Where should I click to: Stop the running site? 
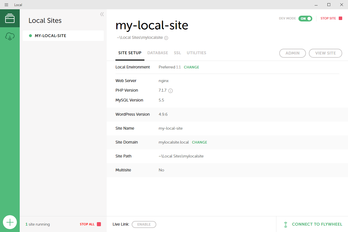coord(331,18)
